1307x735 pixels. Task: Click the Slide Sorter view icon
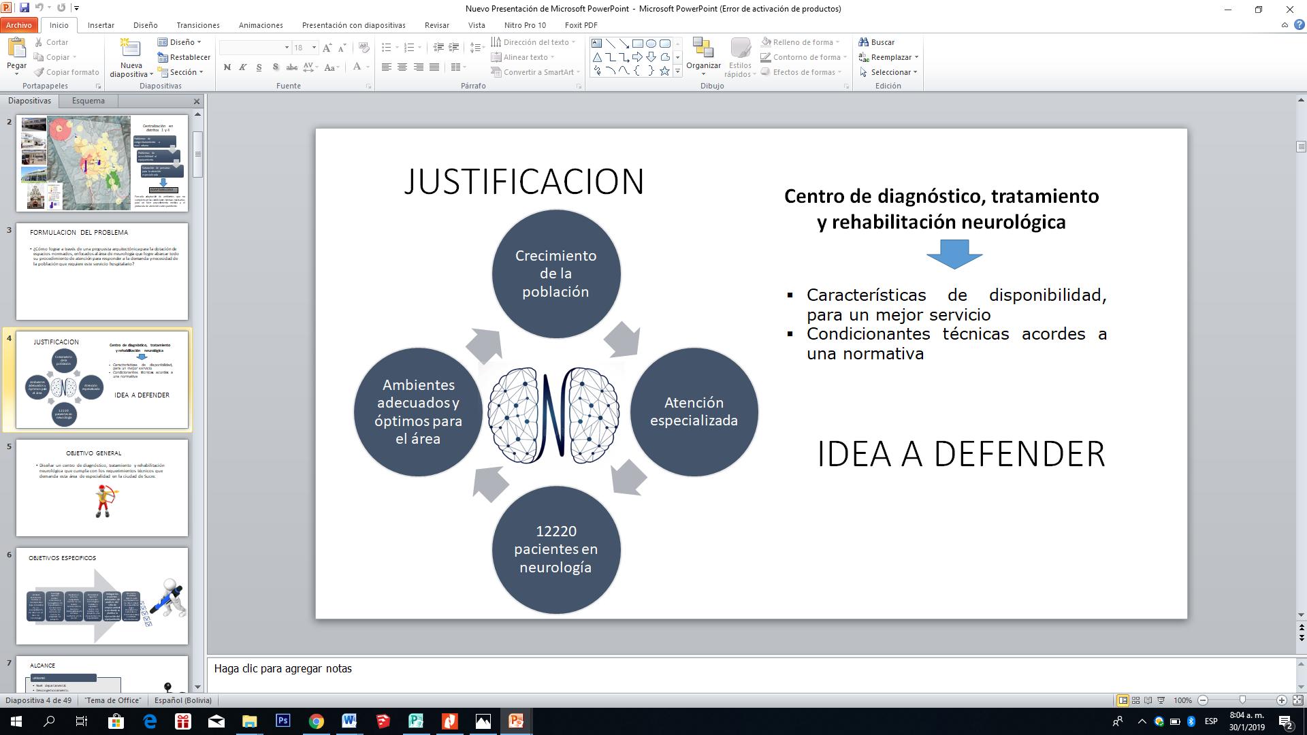click(1135, 700)
